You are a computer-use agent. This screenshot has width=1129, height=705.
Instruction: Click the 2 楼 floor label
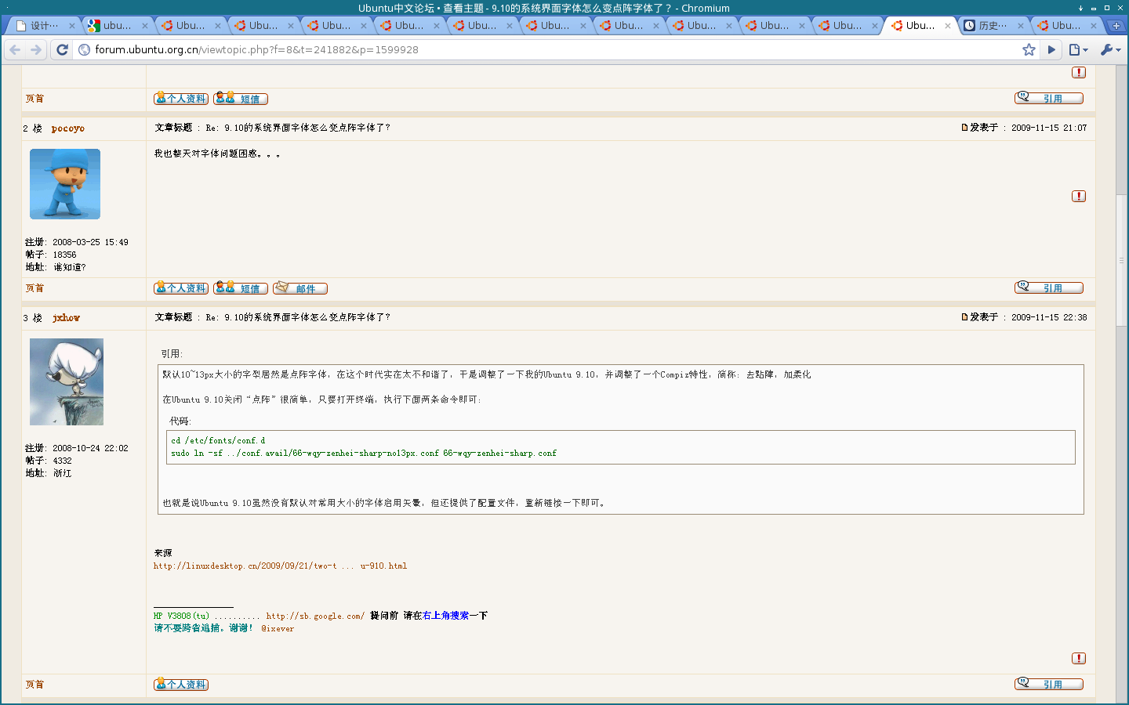(32, 128)
